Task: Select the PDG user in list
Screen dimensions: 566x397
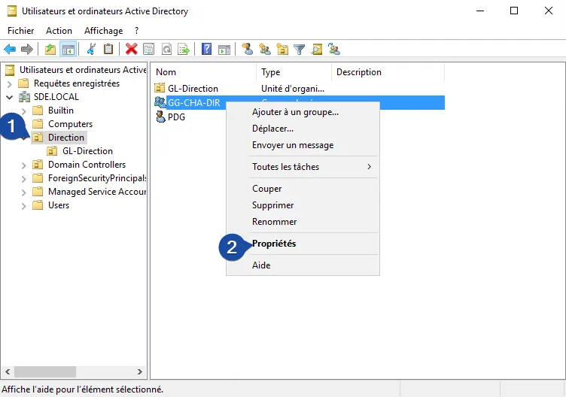Action: tap(176, 117)
